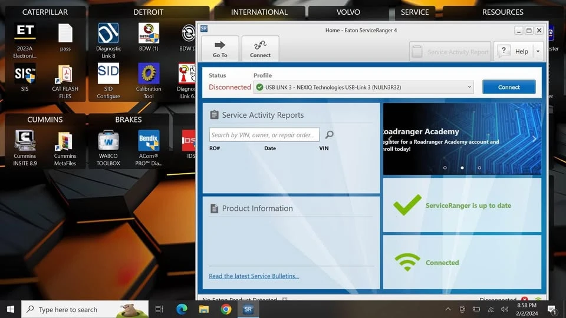Open Cummins MetaFiles shortcut
The width and height of the screenshot is (566, 318).
click(65, 148)
